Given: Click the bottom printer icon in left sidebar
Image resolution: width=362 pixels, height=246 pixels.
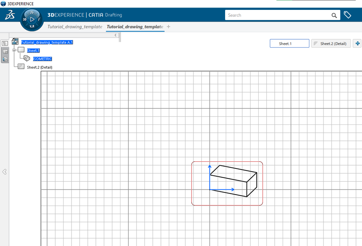Looking at the screenshot, I should (5, 59).
